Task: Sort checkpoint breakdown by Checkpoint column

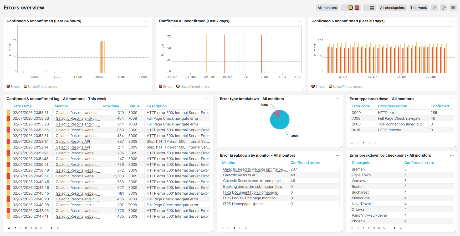Action: (x=362, y=163)
